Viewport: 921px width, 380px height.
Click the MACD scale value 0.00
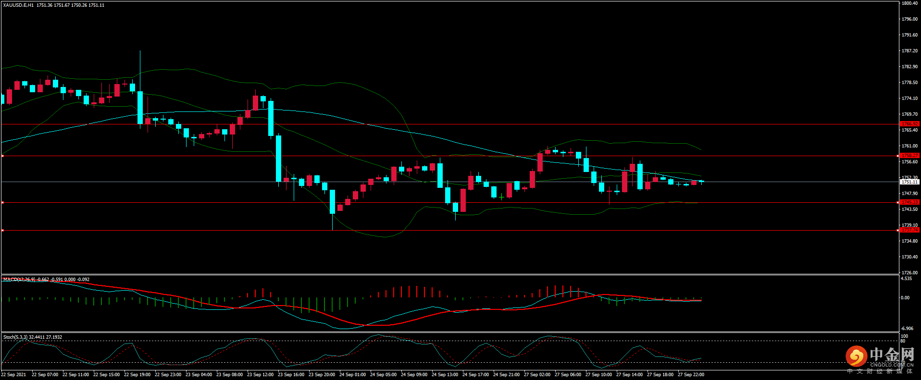[x=905, y=298]
